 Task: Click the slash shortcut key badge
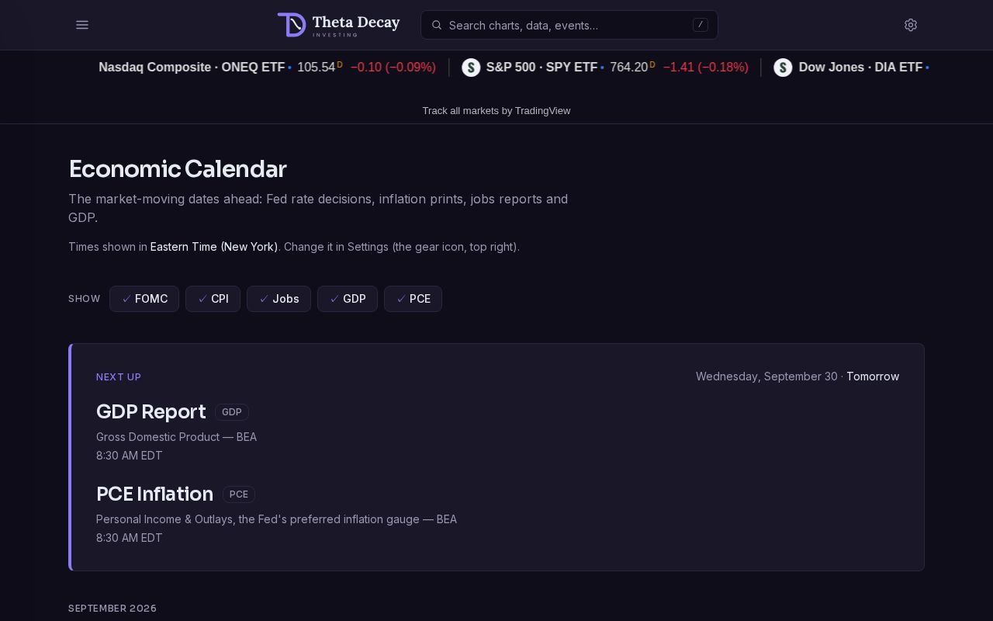[x=700, y=25]
